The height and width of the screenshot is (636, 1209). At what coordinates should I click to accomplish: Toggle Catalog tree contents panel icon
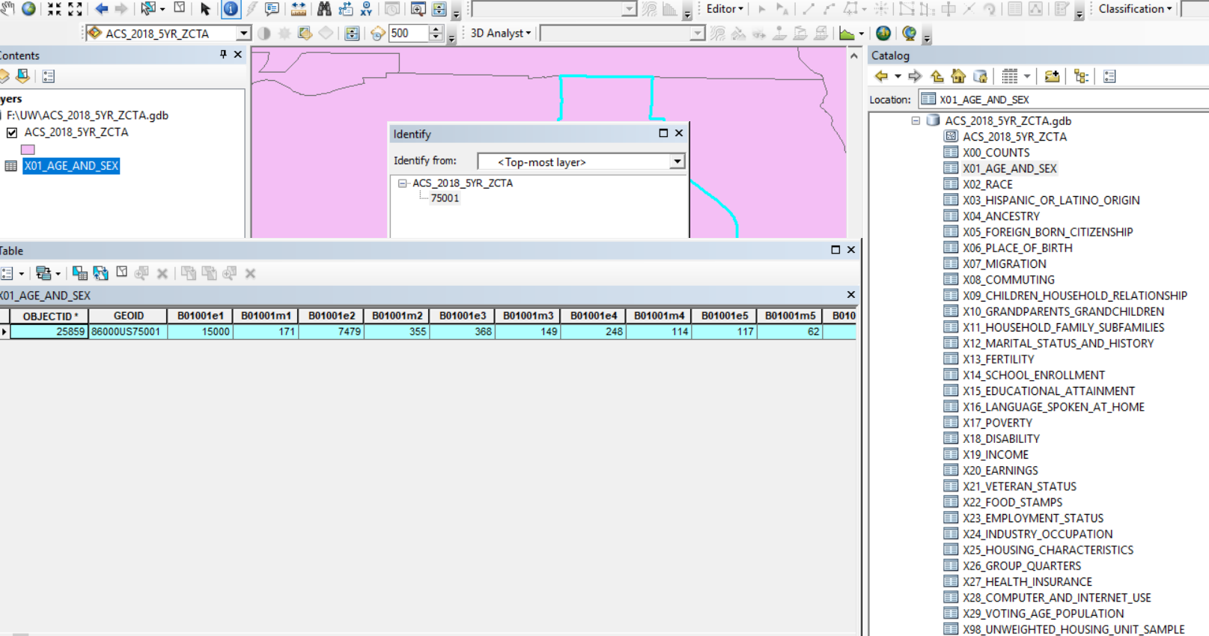[x=1080, y=76]
